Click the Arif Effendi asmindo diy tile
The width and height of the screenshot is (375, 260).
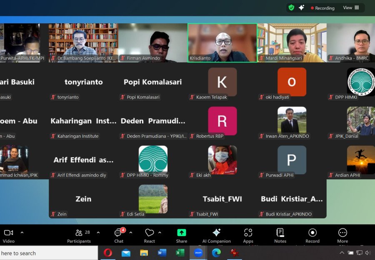(x=83, y=160)
